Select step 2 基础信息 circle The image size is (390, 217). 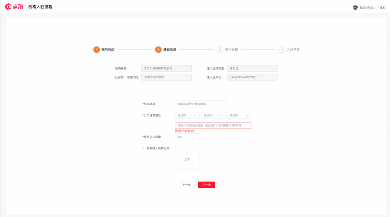click(x=158, y=50)
